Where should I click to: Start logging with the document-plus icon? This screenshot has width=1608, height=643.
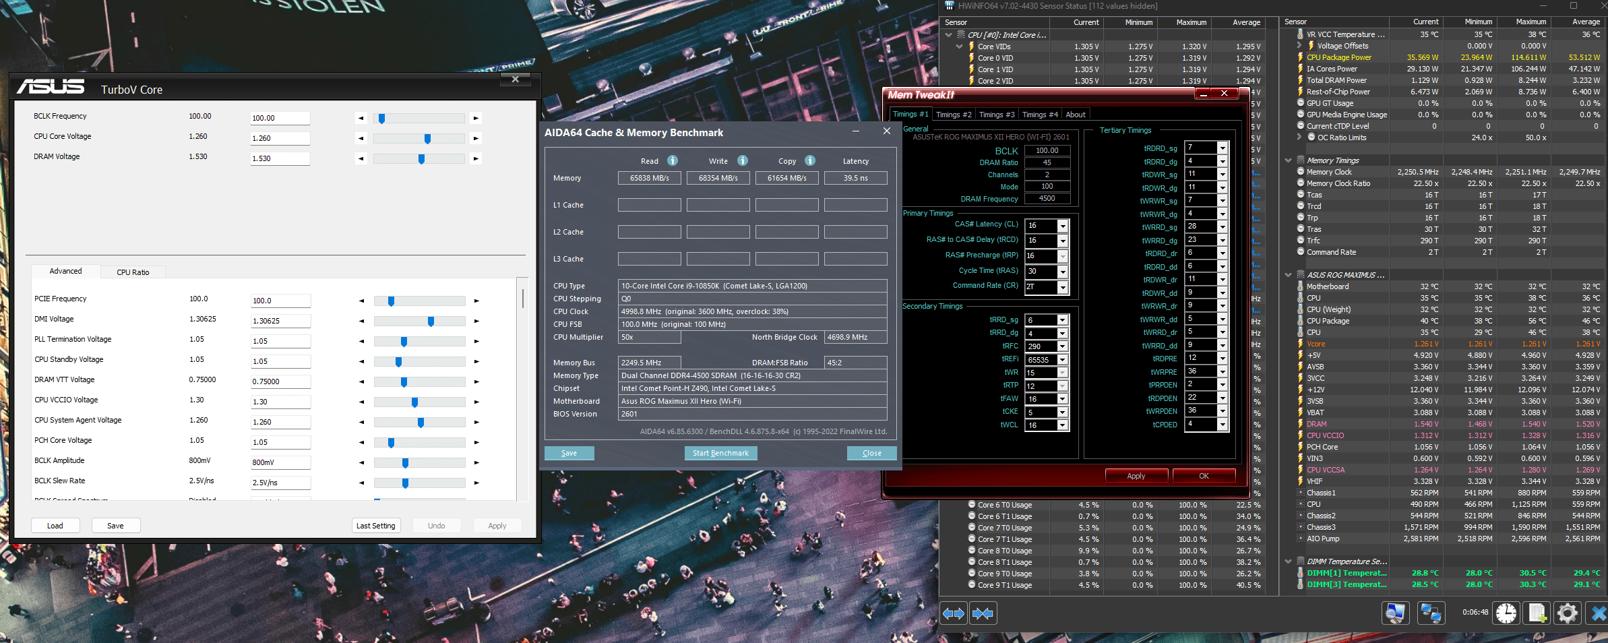1537,613
